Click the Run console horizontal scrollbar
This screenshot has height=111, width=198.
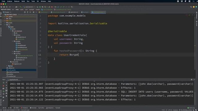51,106
